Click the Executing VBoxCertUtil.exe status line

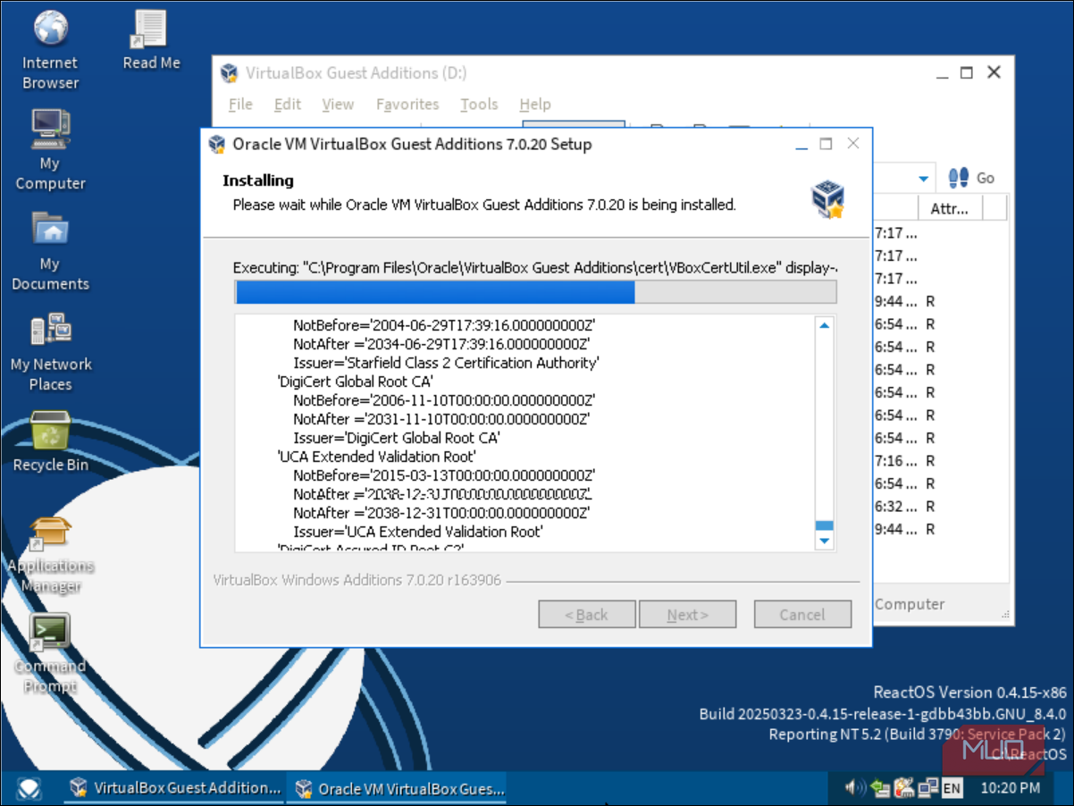pos(535,267)
